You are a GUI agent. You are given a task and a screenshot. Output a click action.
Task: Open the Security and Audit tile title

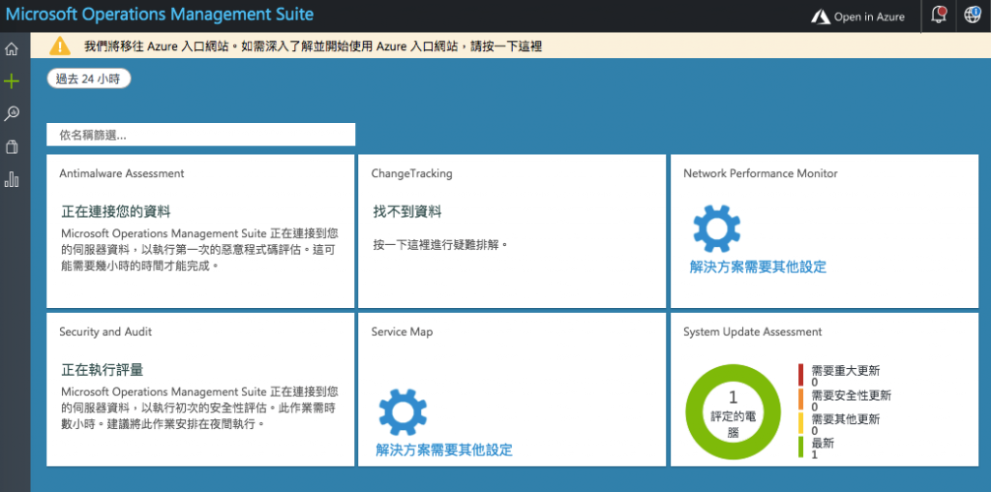click(105, 331)
